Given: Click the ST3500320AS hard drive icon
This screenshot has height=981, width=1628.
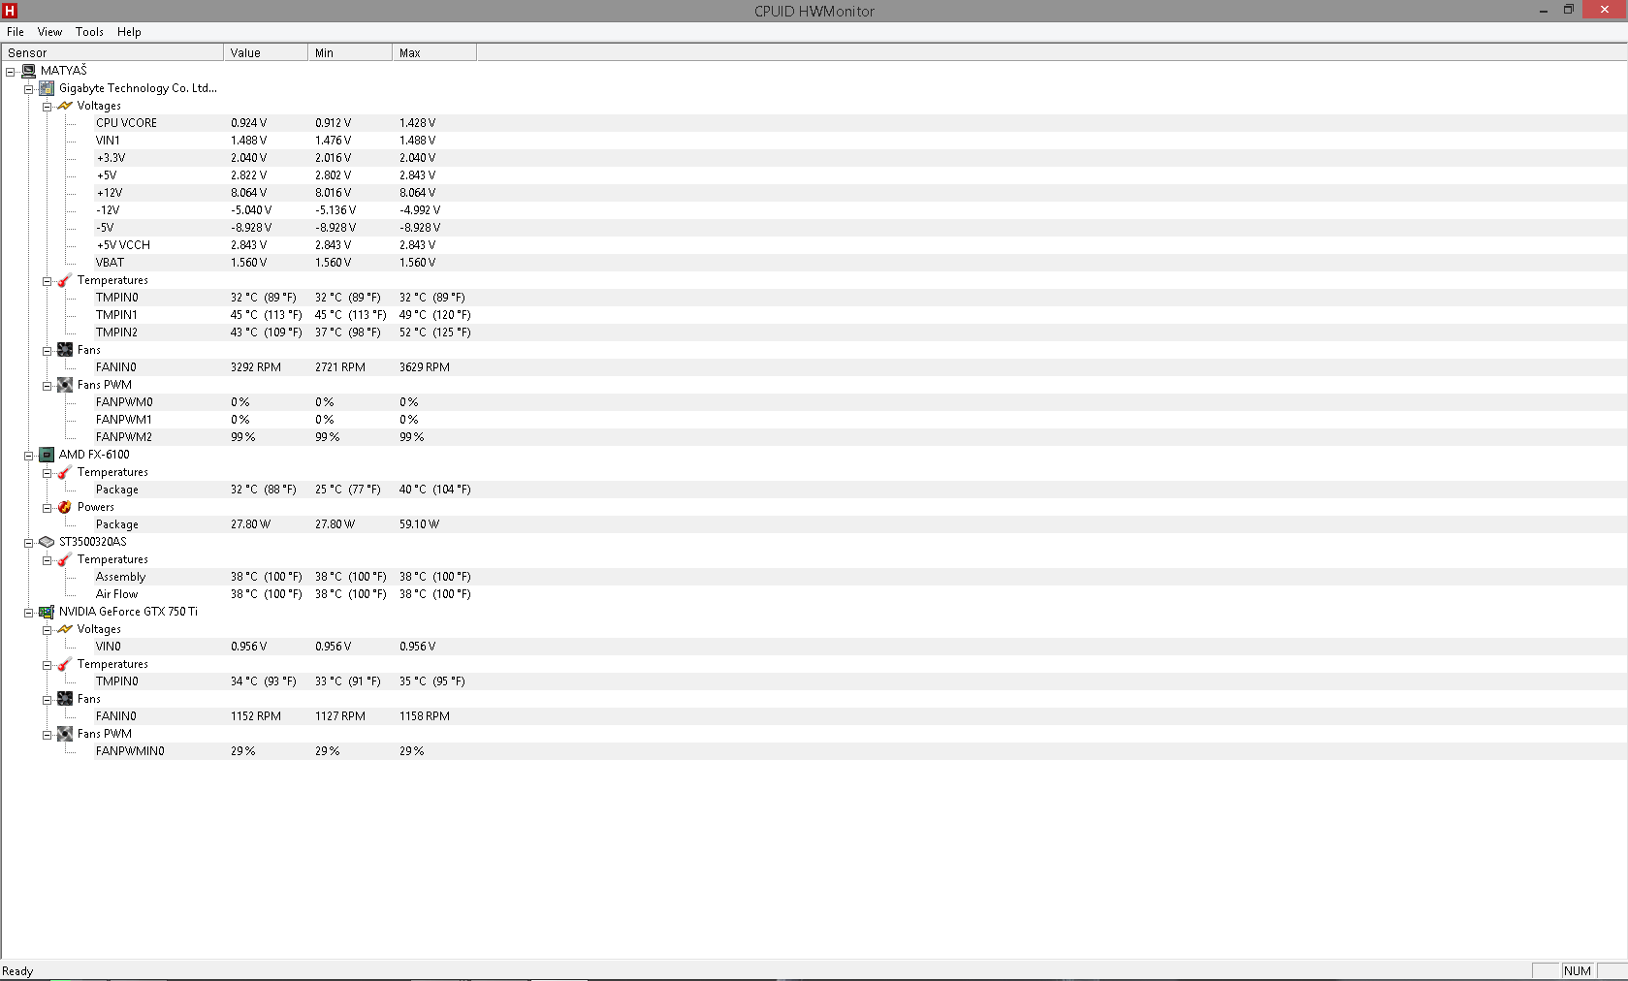Looking at the screenshot, I should (x=47, y=542).
